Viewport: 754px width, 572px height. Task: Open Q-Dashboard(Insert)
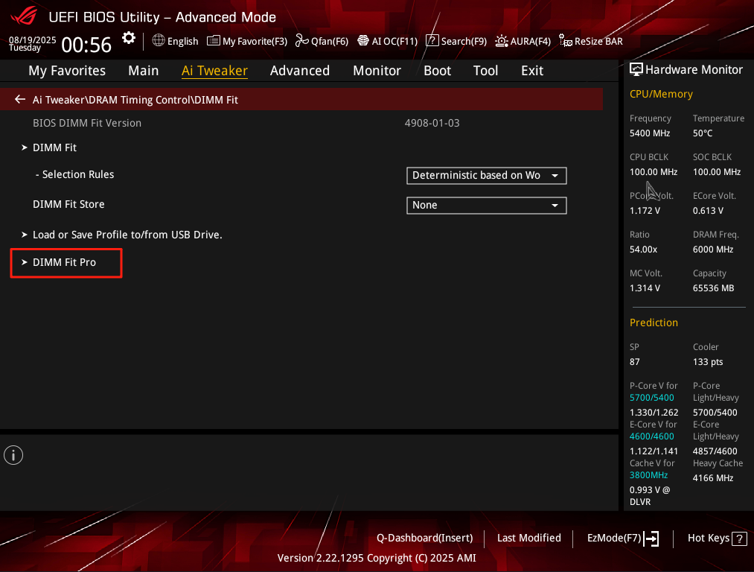pos(424,538)
